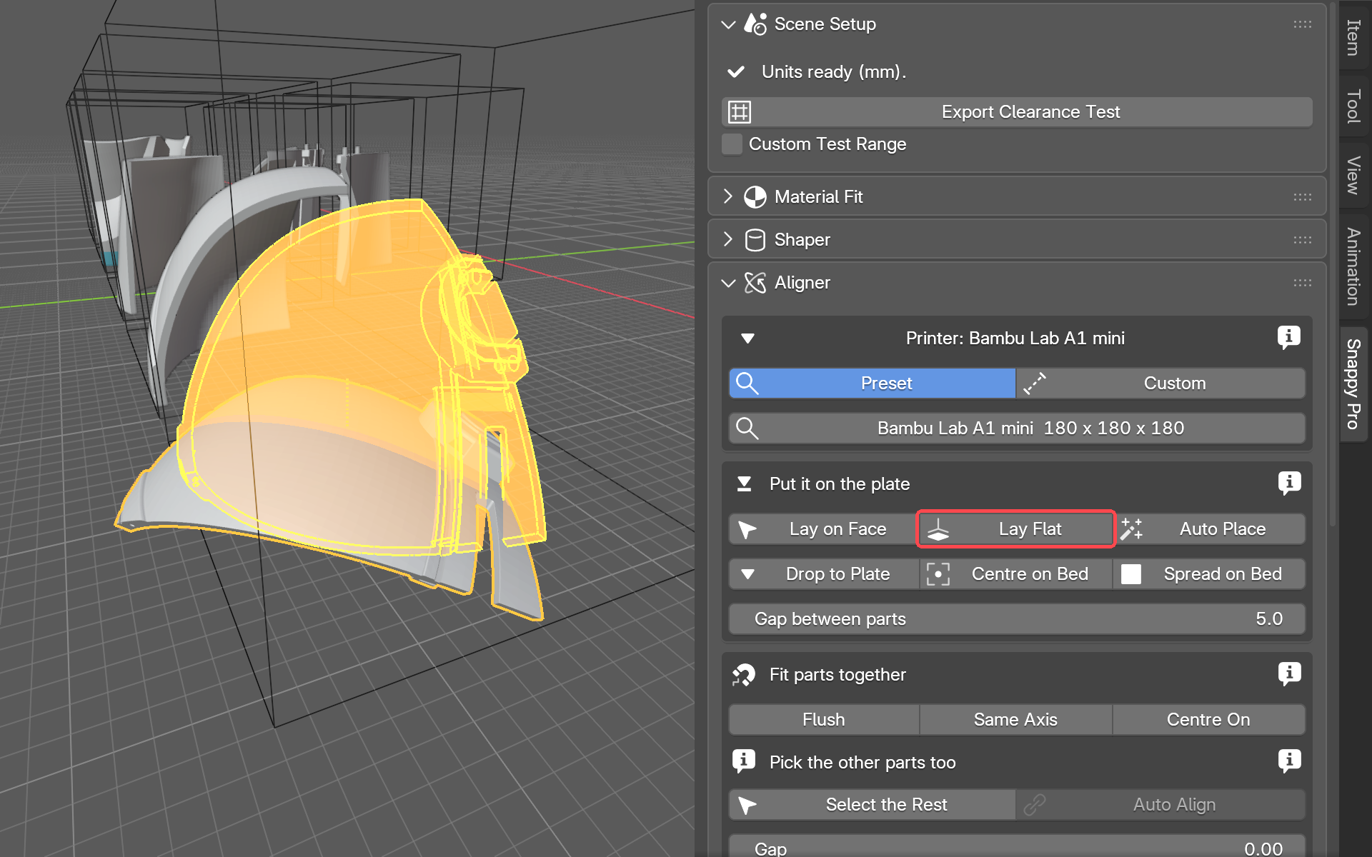Open the Bambu Lab A1 mini preset dropdown
The width and height of the screenshot is (1372, 857).
point(1017,428)
